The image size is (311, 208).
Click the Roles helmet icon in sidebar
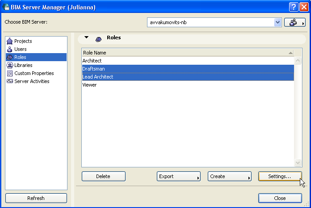[x=9, y=57]
